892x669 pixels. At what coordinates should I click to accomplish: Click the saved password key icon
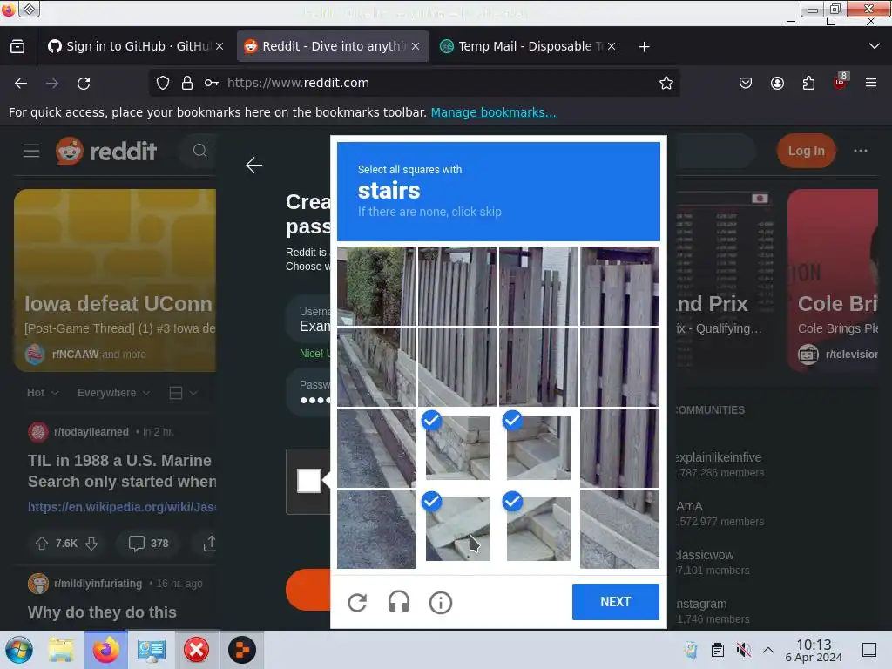(212, 83)
